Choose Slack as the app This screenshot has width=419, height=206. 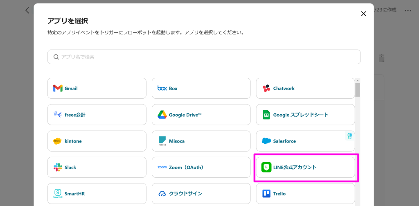(97, 168)
